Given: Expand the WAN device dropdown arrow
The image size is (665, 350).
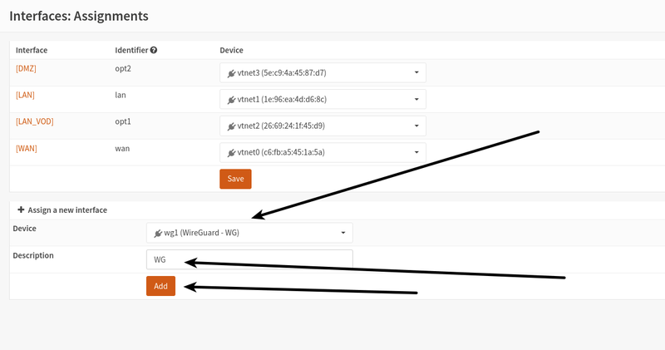Looking at the screenshot, I should coord(416,153).
